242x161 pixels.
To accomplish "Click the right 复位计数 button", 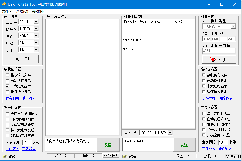I will 233,156.
